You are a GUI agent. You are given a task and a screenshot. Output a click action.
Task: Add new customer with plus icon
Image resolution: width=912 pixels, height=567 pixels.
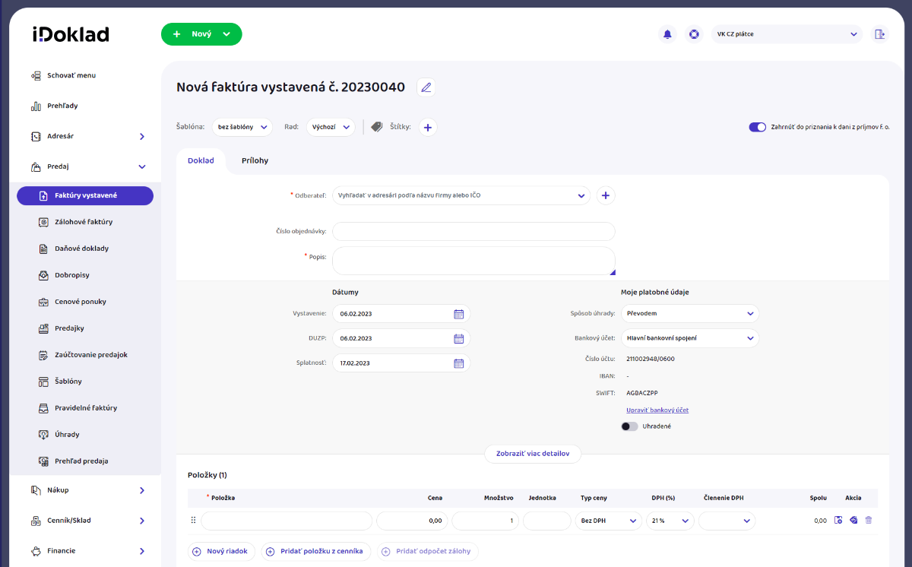coord(605,195)
